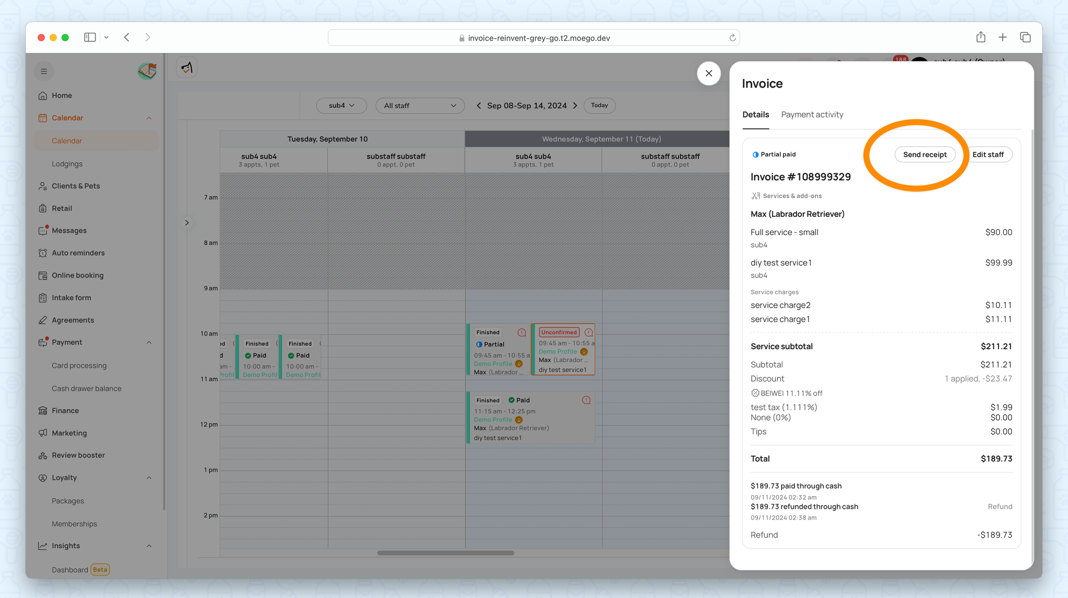Screen dimensions: 1068x598
Task: Click the calendar horizontal scrollbar
Action: click(x=445, y=553)
